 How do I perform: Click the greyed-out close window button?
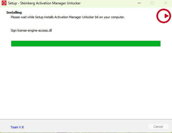pyautogui.click(x=166, y=3)
